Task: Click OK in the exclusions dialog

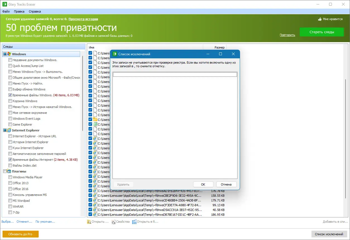Action: coord(203,184)
